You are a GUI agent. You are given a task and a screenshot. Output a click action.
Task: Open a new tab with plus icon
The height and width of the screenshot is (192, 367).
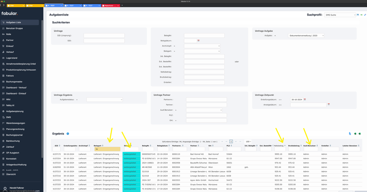point(122,5)
